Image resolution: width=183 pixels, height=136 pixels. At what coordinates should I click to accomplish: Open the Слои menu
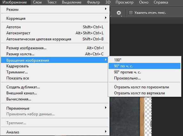(x=37, y=2)
